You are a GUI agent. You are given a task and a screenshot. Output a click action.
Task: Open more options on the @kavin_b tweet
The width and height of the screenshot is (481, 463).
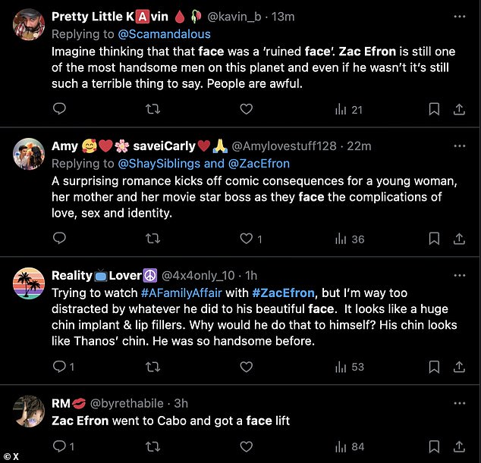pyautogui.click(x=459, y=17)
